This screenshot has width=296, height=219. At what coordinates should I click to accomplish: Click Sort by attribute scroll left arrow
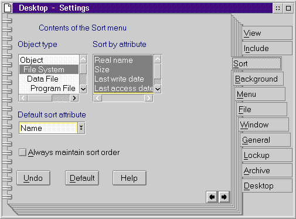pyautogui.click(x=98, y=98)
